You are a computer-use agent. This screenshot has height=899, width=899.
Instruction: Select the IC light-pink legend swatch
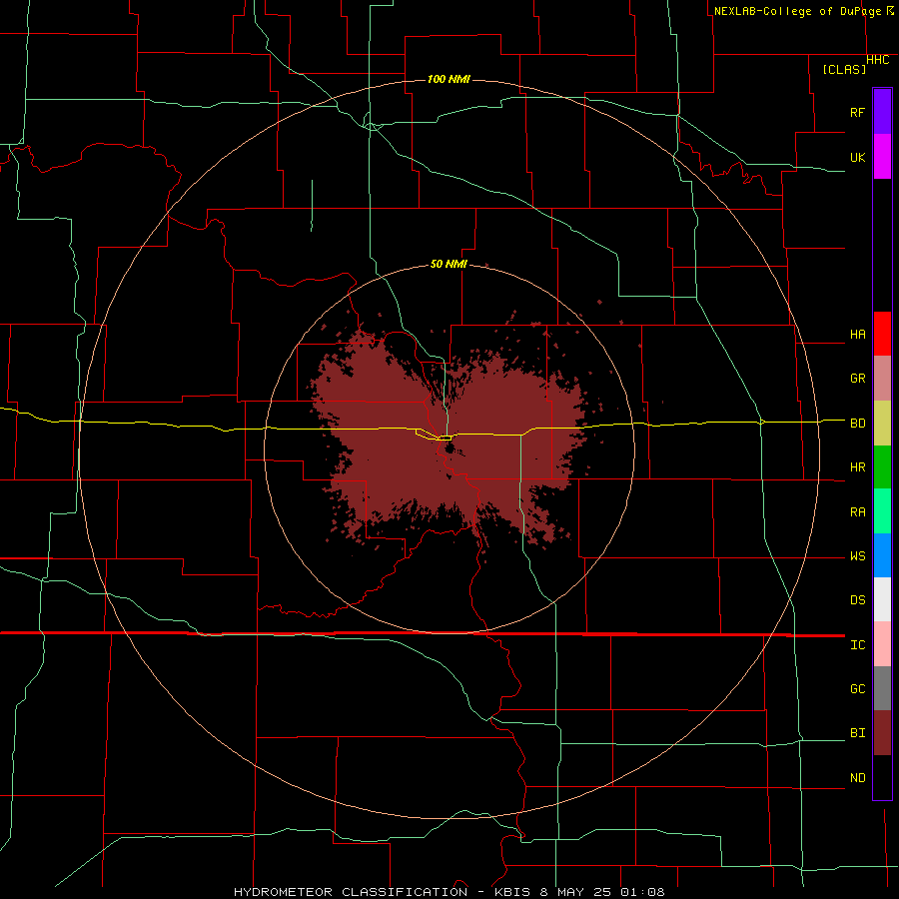pyautogui.click(x=882, y=644)
